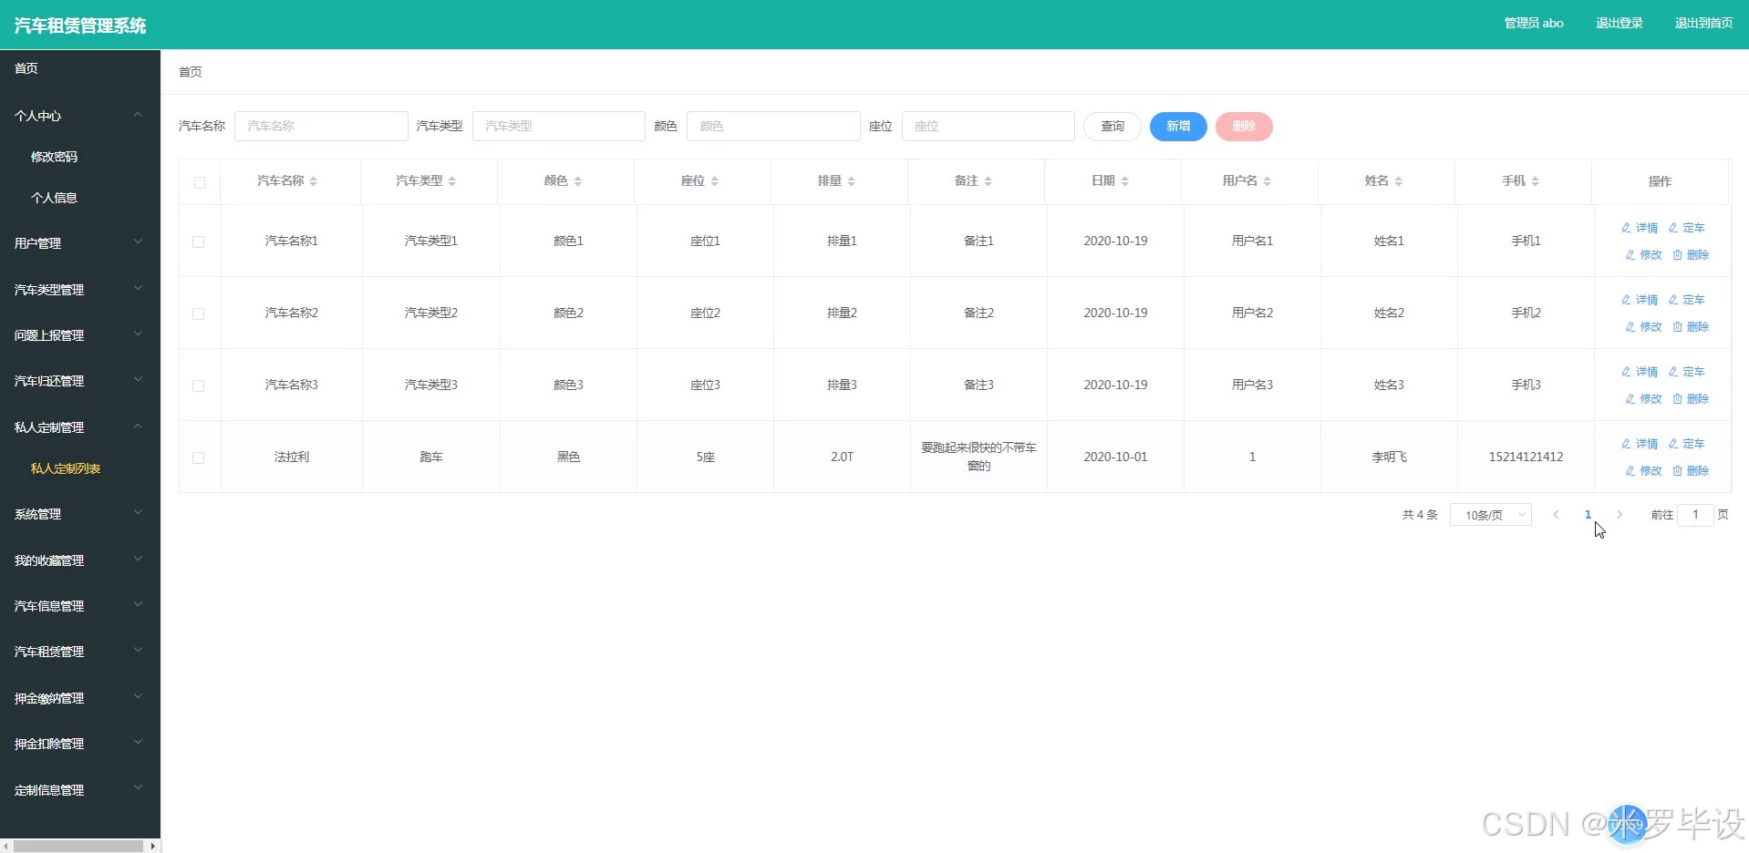The image size is (1749, 853).
Task: Check the row 汽车名称3 checkbox
Action: (x=198, y=385)
